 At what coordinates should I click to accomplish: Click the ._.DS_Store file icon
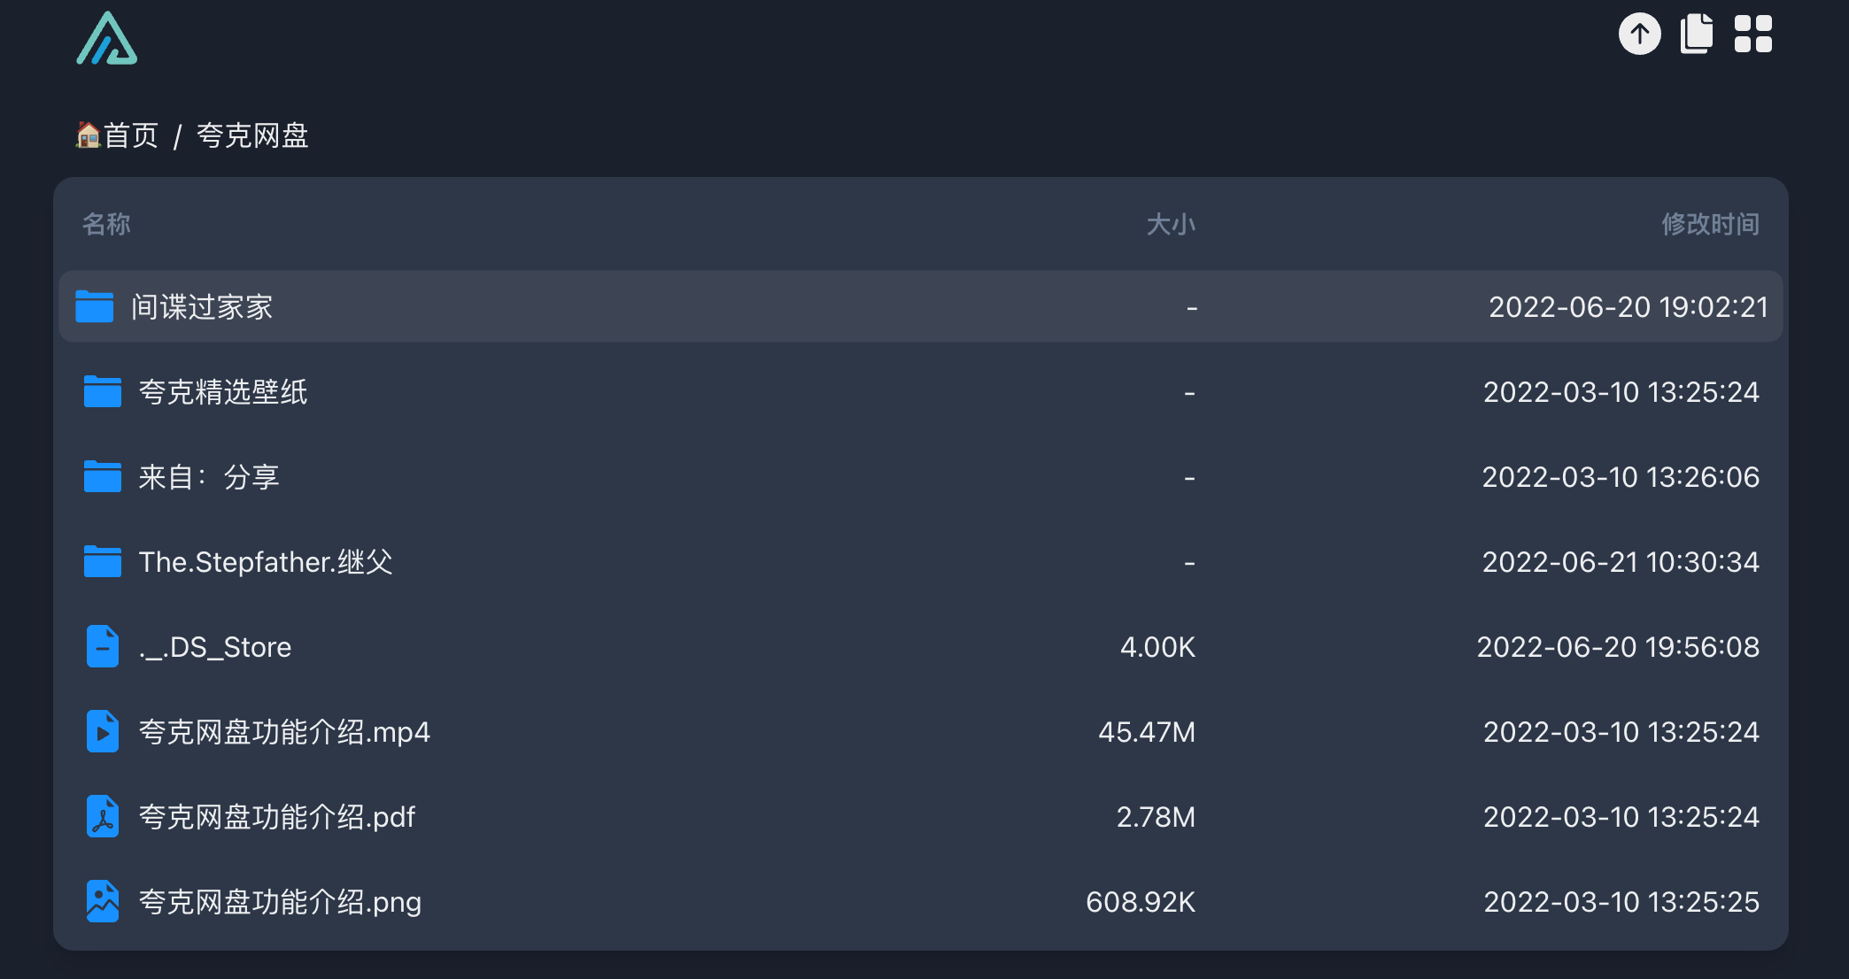click(103, 646)
